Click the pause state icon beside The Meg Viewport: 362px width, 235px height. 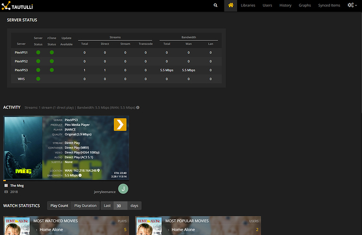tap(6, 186)
